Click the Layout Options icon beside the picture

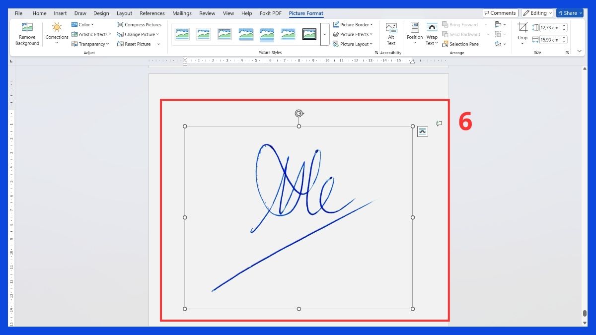coord(422,131)
